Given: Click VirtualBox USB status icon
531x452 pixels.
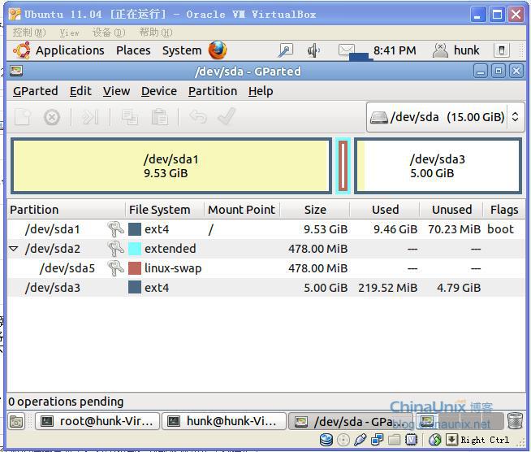Looking at the screenshot, I should 360,440.
